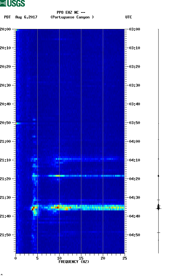The width and height of the screenshot is (172, 278).
Task: Click the (Portuguese Canyon ) subtitle
Action: [x=72, y=17]
